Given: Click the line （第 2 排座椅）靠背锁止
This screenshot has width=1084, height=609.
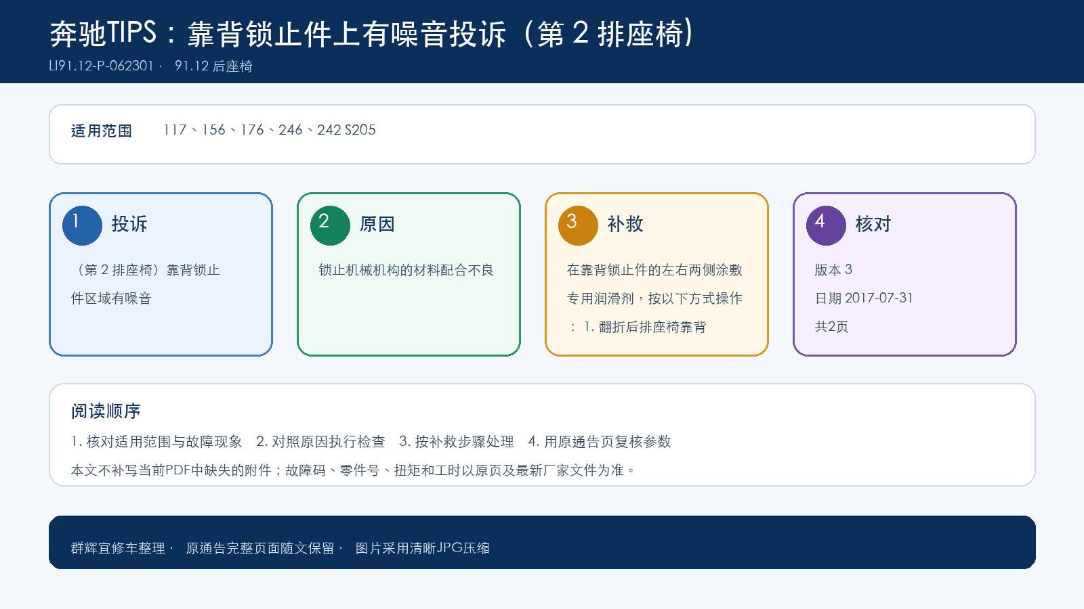Looking at the screenshot, I should (x=146, y=270).
